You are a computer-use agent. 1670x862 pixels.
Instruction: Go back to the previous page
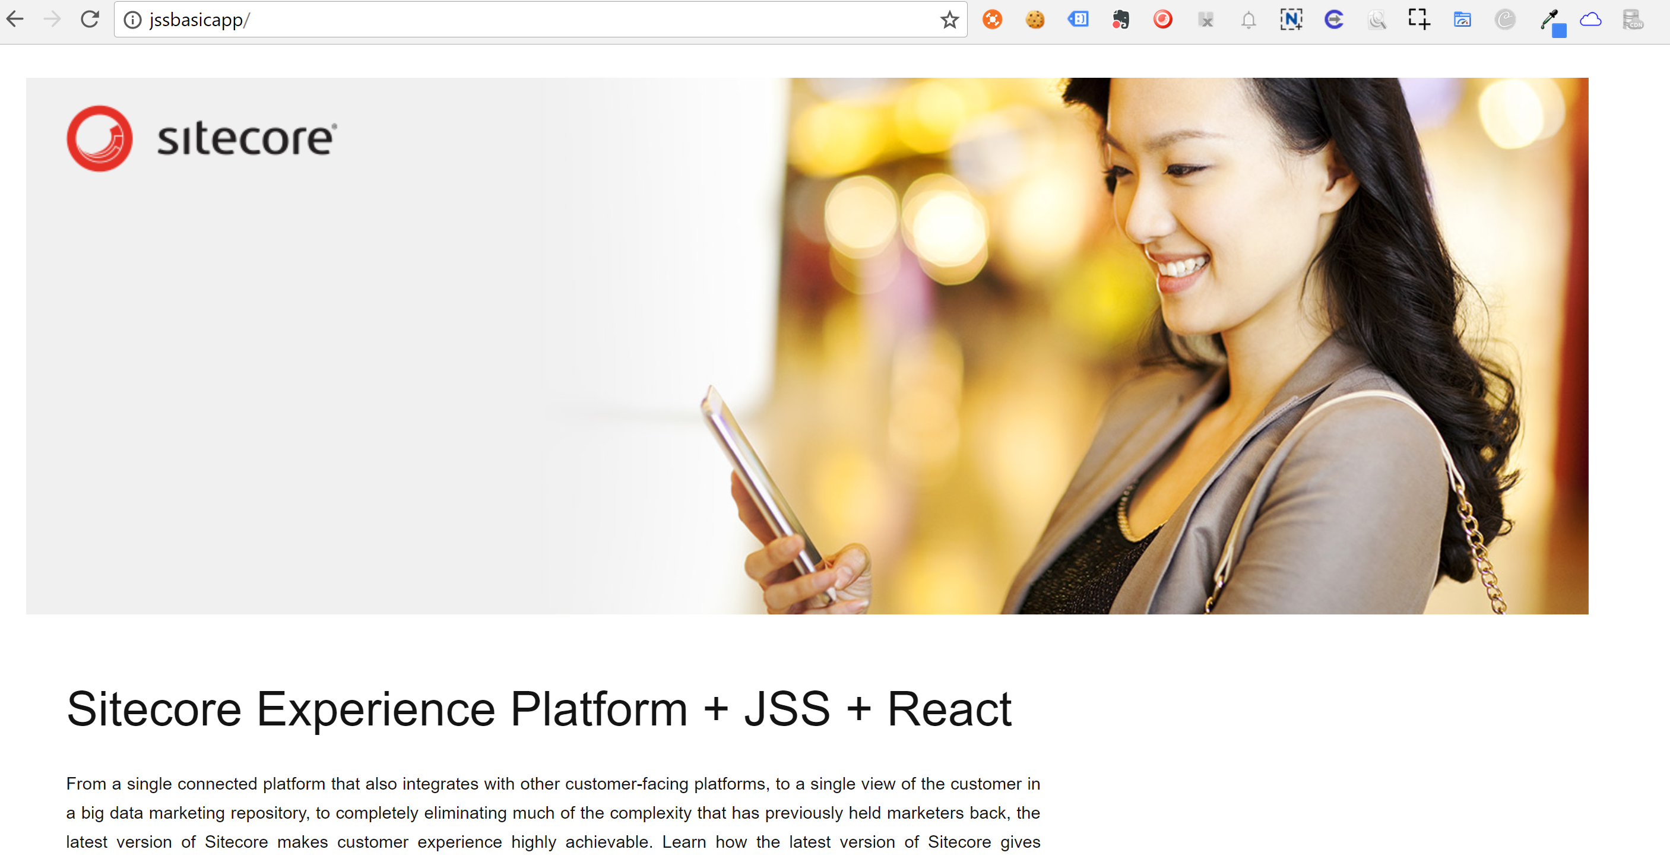tap(15, 20)
